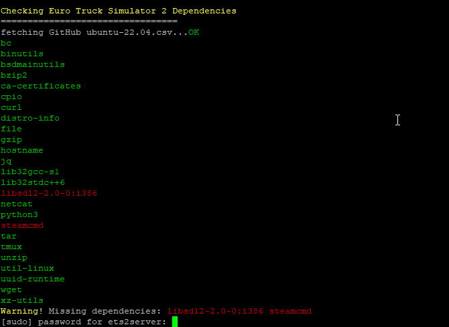Screen dimensions: 449x327
Task: Click 'libsdl2-2.0-0:i386' in the warning line
Action: (215, 311)
